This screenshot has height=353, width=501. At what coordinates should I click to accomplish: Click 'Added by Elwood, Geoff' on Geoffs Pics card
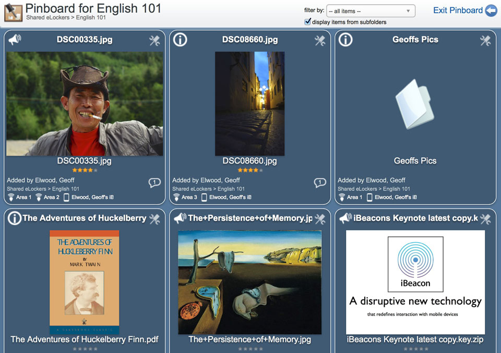tap(372, 180)
